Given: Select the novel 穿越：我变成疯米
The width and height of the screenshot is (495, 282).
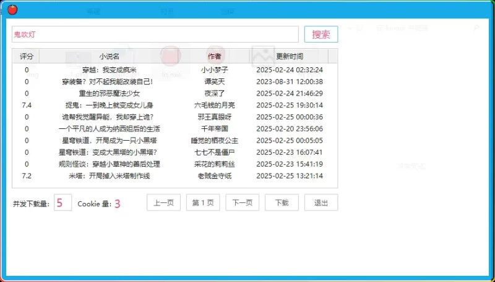Looking at the screenshot, I should coord(109,70).
